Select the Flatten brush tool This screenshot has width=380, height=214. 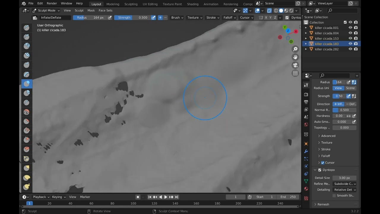27,121
